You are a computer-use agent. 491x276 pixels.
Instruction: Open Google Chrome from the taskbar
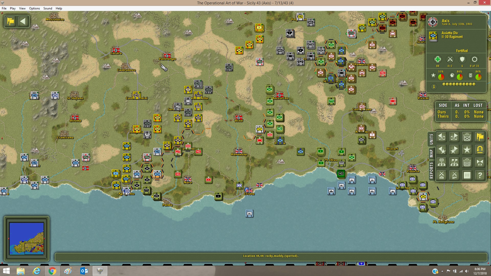52,271
